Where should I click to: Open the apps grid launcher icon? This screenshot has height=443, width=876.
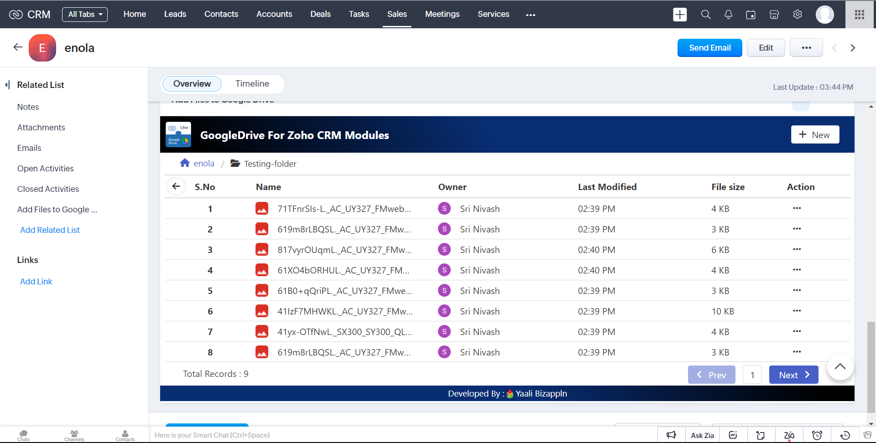pyautogui.click(x=860, y=15)
